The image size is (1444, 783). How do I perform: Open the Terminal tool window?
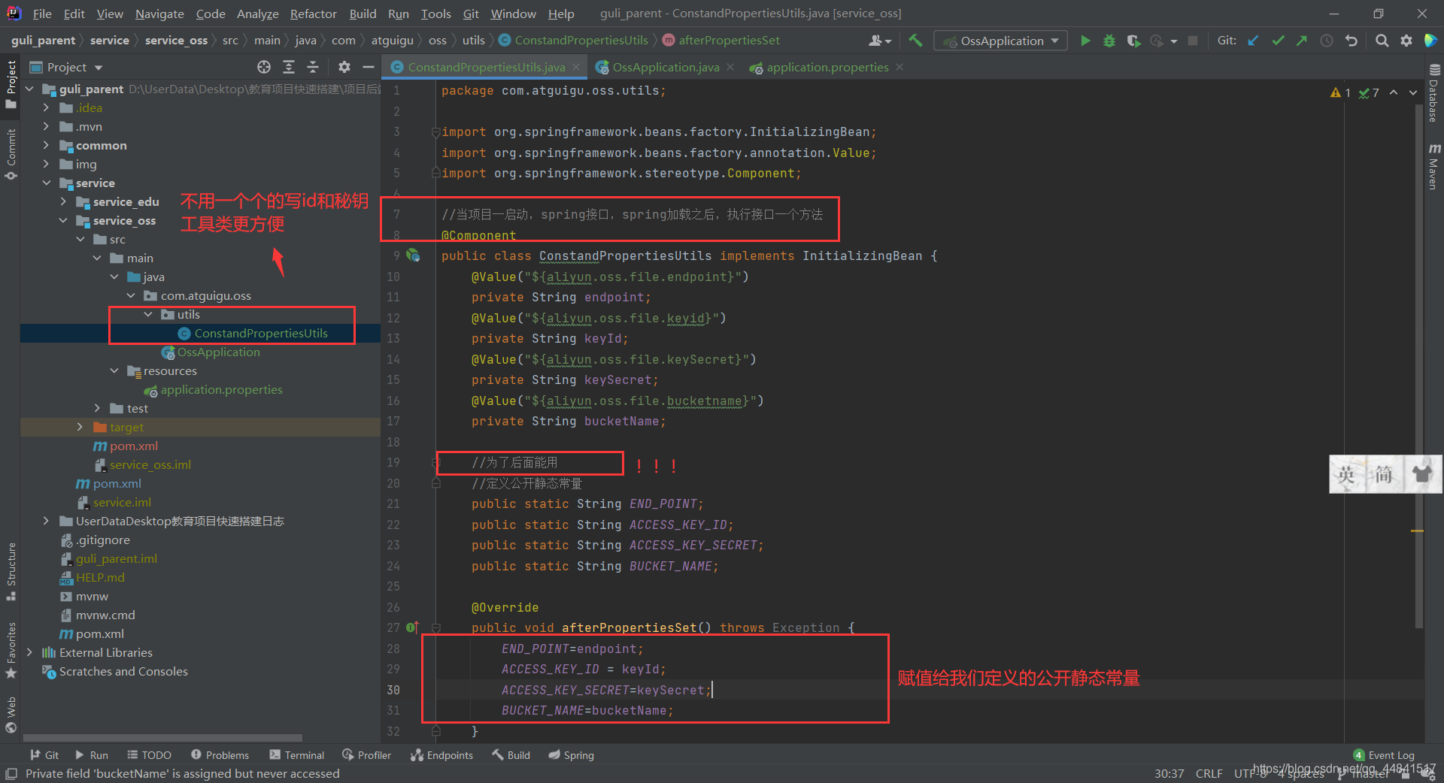point(296,755)
